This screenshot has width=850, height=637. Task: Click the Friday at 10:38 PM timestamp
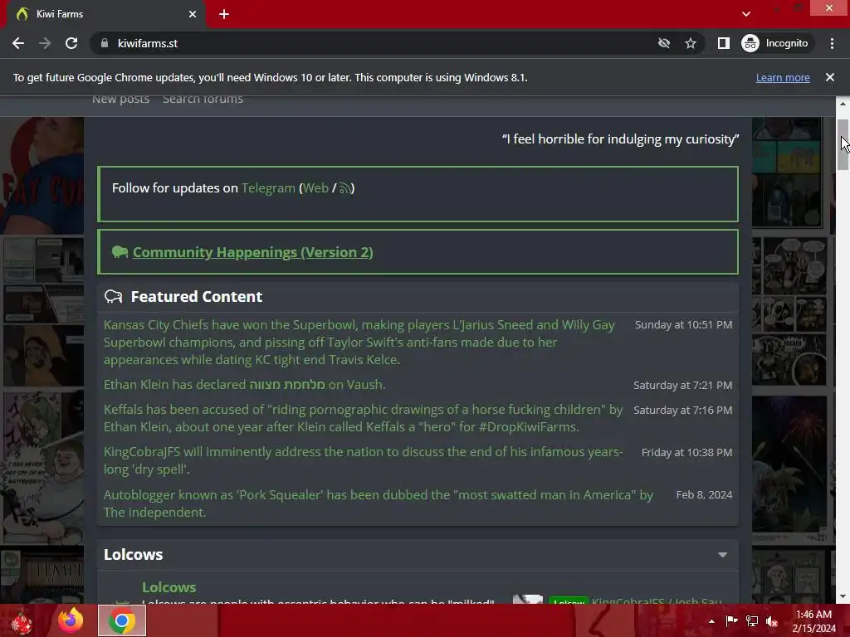(x=686, y=453)
